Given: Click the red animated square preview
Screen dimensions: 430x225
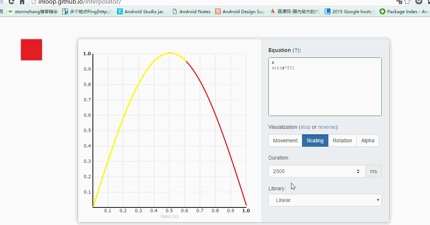Looking at the screenshot, I should 31,50.
